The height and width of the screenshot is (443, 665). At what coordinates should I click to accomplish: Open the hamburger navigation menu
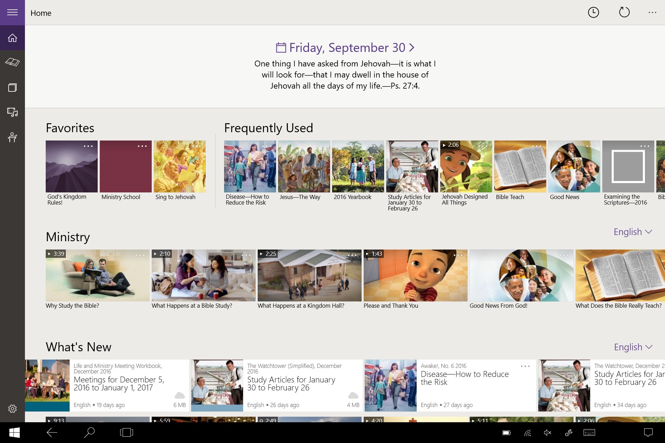pos(12,12)
